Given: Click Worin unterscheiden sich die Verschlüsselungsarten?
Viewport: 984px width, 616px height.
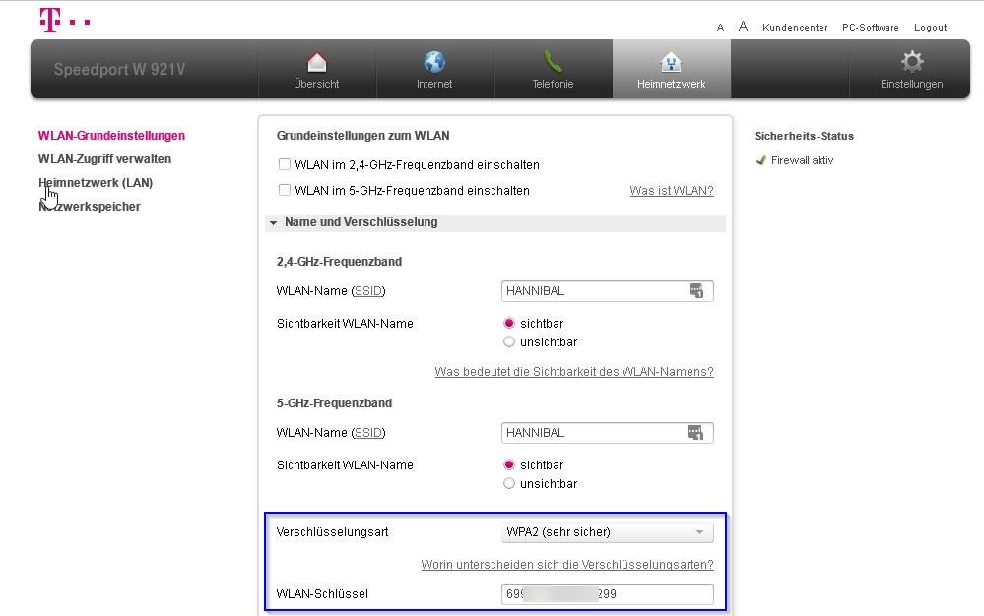Looking at the screenshot, I should 567,564.
